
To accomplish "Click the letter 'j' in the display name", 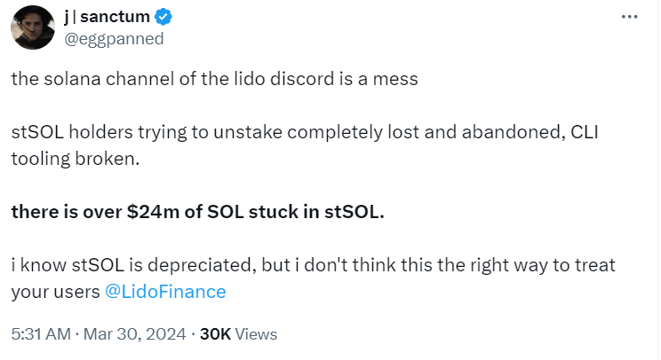I will click(67, 17).
